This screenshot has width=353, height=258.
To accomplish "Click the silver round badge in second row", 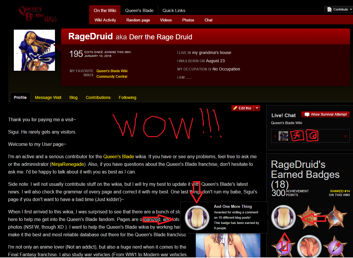I will coord(310,247).
